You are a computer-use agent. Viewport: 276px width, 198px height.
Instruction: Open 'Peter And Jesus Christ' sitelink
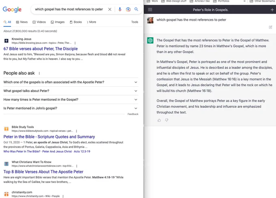(x=57, y=152)
